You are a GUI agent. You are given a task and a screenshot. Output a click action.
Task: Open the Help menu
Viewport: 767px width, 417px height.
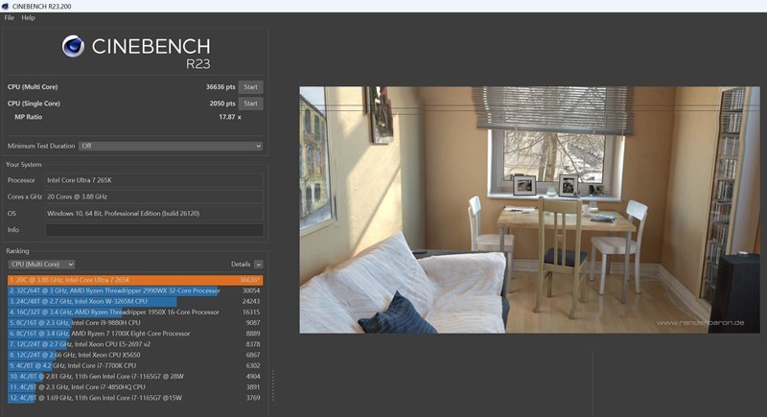(x=29, y=17)
